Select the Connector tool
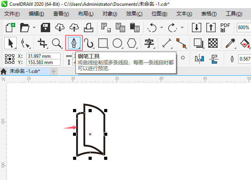Screen dimensions: 251x180 [181, 43]
